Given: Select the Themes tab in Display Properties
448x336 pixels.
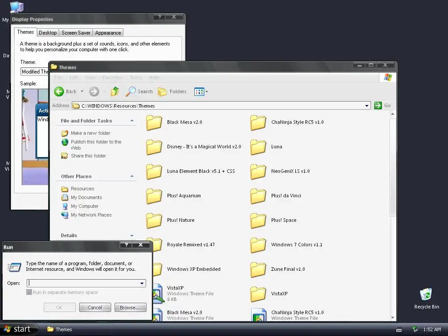Looking at the screenshot, I should point(25,32).
